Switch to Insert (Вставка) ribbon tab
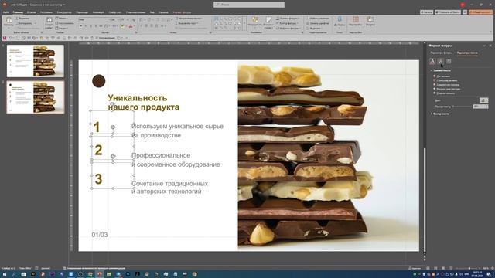The height and width of the screenshot is (278, 495). [x=31, y=12]
